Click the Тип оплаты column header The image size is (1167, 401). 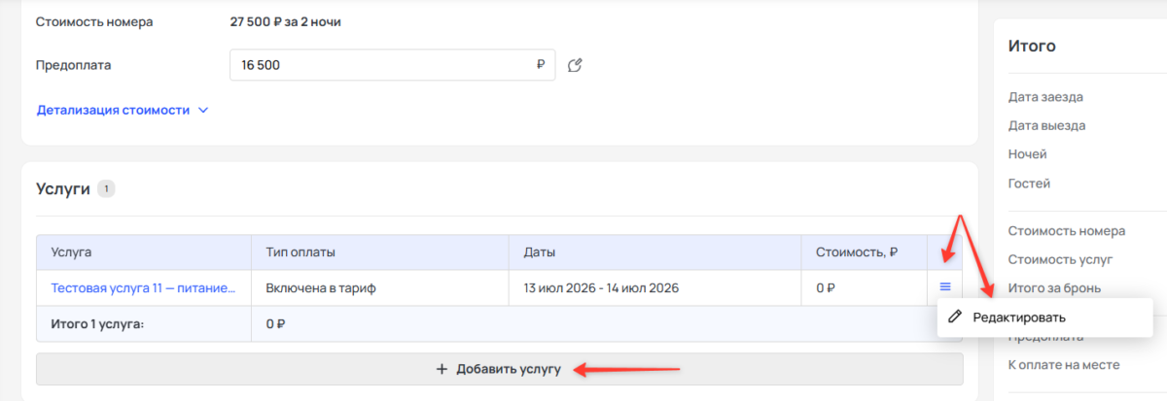(x=379, y=252)
